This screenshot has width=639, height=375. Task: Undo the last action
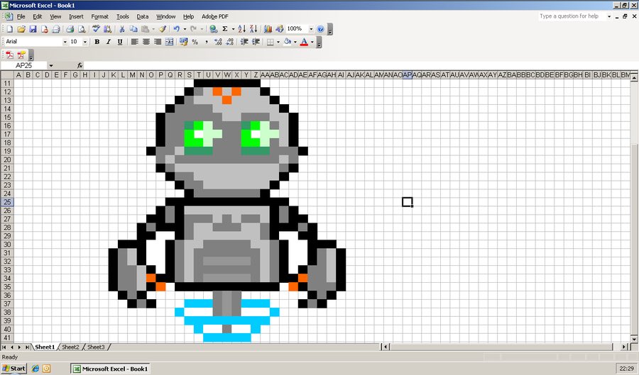pyautogui.click(x=177, y=29)
